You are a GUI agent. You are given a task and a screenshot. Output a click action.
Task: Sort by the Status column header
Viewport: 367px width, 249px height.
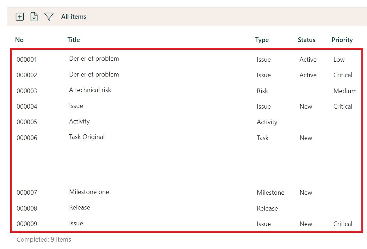tap(307, 40)
